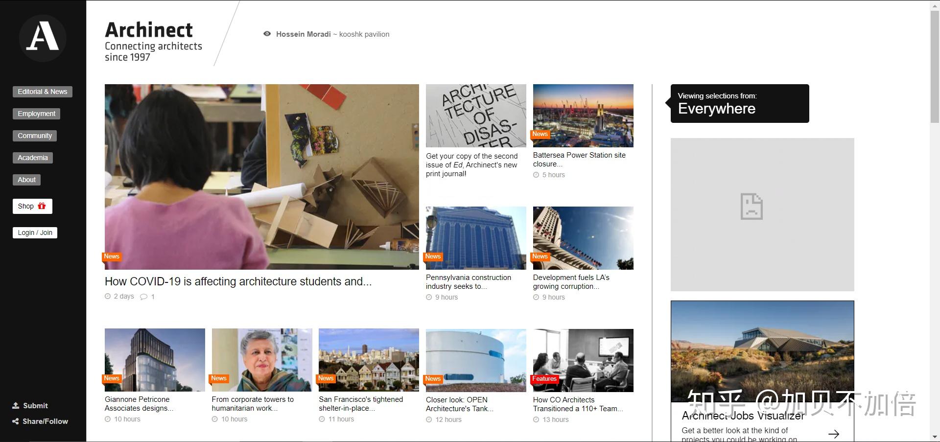Viewport: 940px width, 442px height.
Task: Click the Archinect title wordmark
Action: point(149,30)
